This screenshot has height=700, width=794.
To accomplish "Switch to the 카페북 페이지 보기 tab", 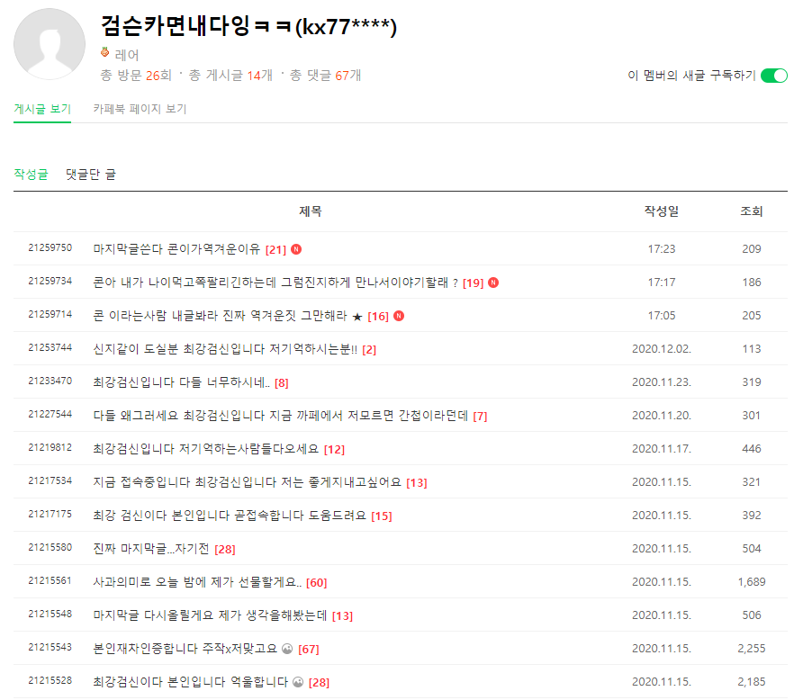I will coord(140,109).
